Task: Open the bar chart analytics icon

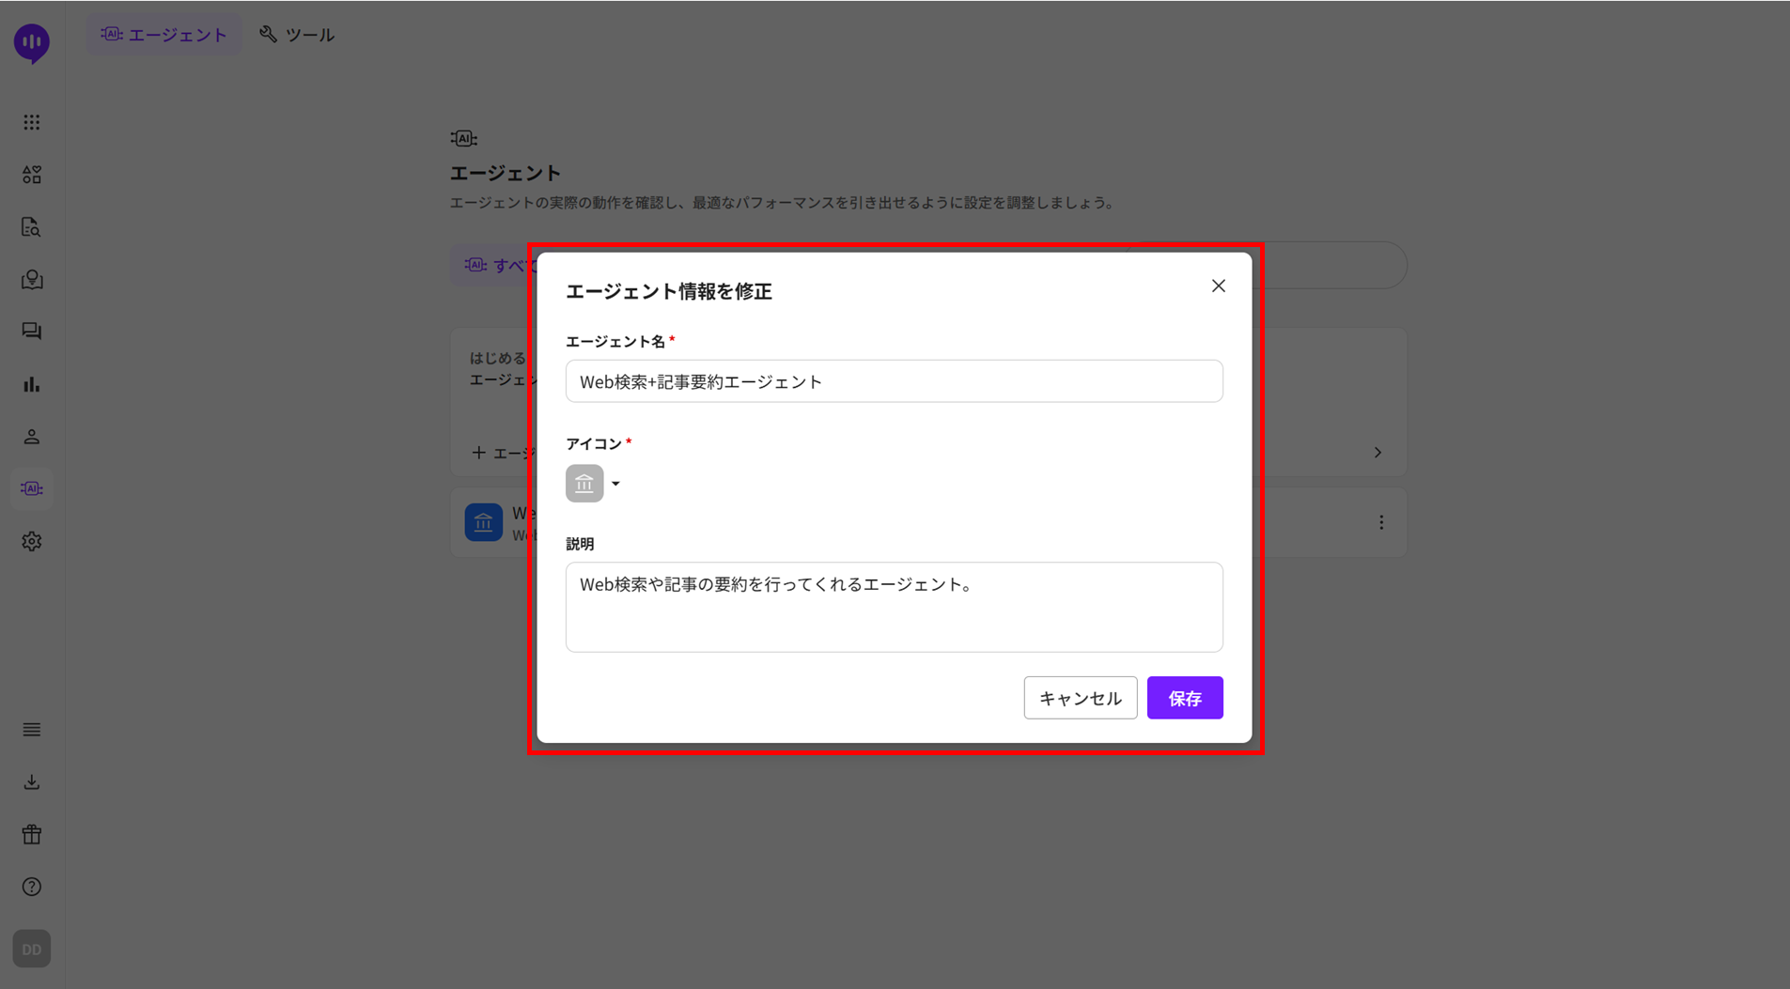Action: 32,384
